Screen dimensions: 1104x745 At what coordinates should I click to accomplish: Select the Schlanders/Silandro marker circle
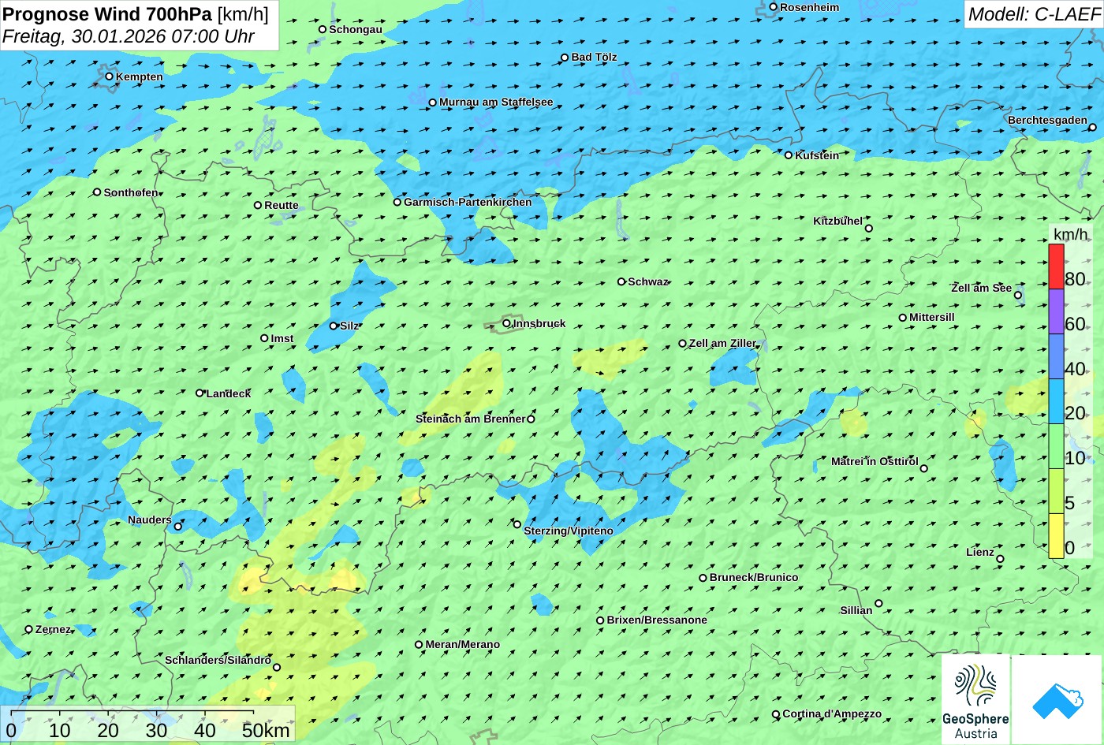pyautogui.click(x=277, y=667)
